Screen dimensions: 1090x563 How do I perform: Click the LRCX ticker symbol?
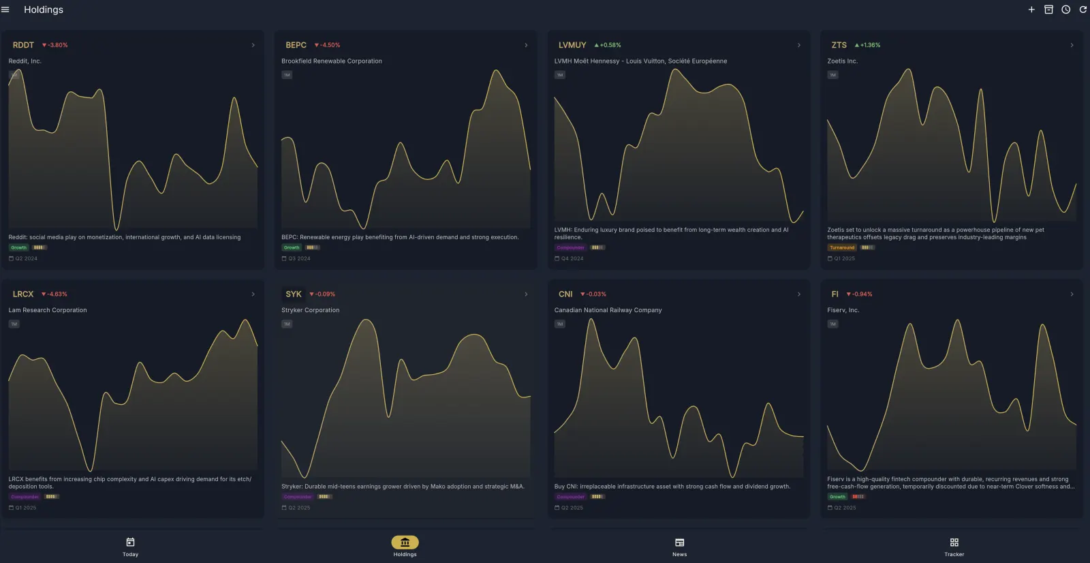tap(23, 294)
